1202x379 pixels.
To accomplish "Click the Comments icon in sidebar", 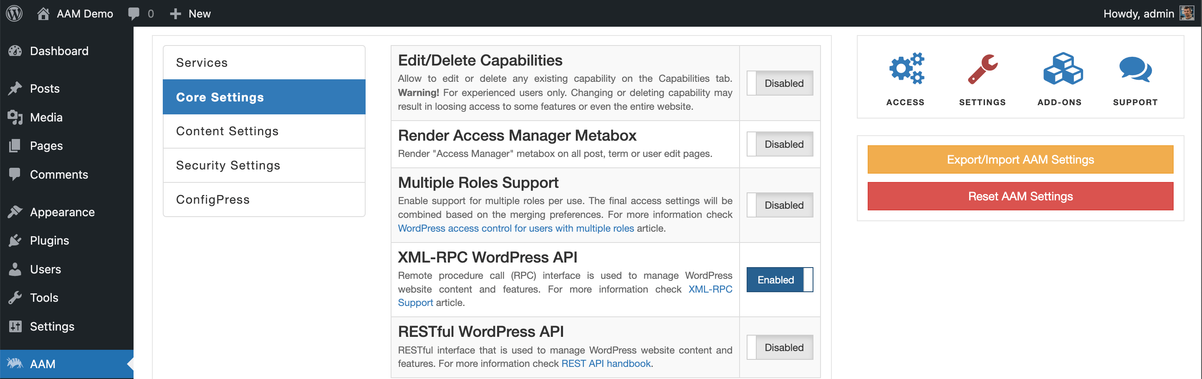I will click(x=15, y=174).
